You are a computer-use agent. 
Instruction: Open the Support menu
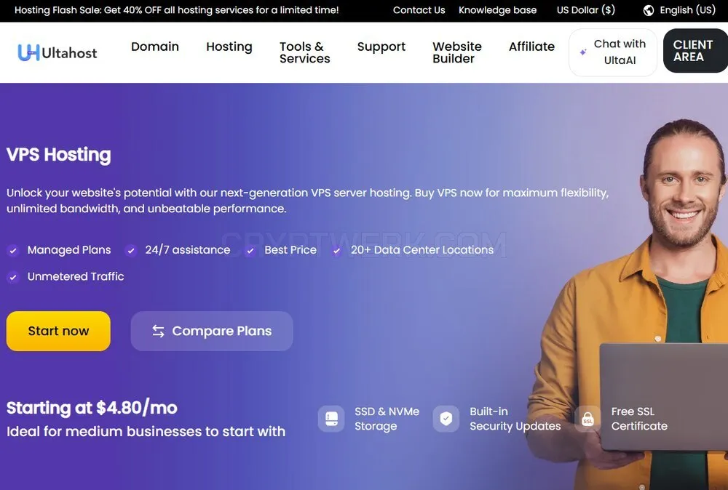[x=381, y=47]
